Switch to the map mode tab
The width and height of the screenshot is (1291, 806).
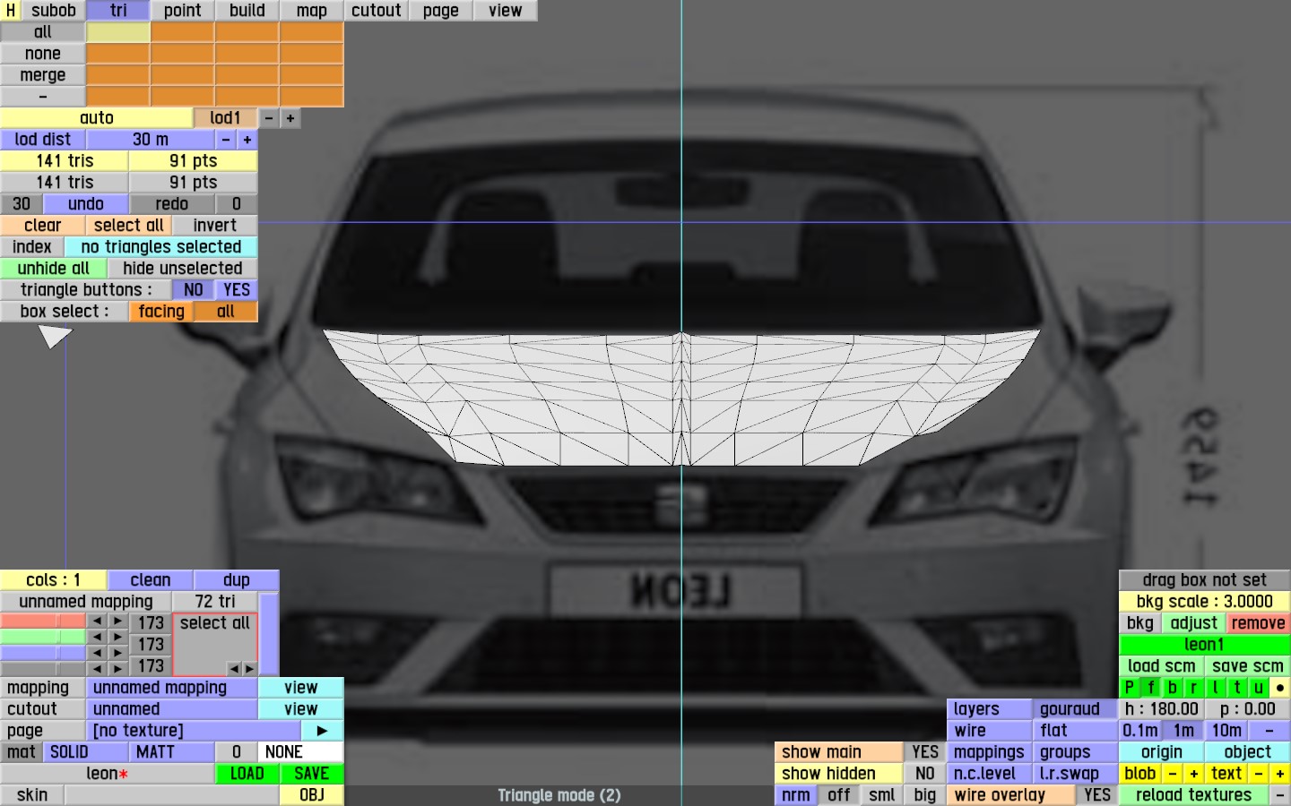pyautogui.click(x=312, y=11)
